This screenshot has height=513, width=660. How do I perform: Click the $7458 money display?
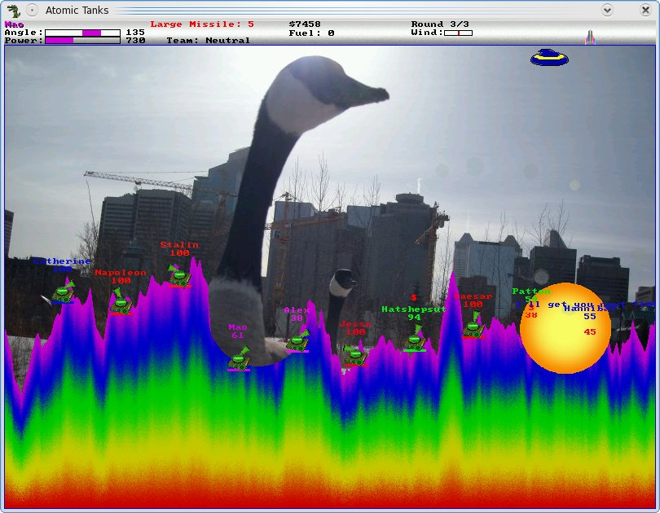coord(305,24)
